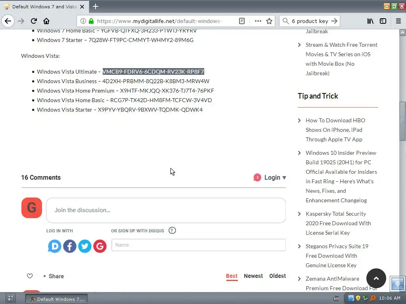Image resolution: width=406 pixels, height=304 pixels.
Task: Open the browser home page
Action: tap(46, 21)
